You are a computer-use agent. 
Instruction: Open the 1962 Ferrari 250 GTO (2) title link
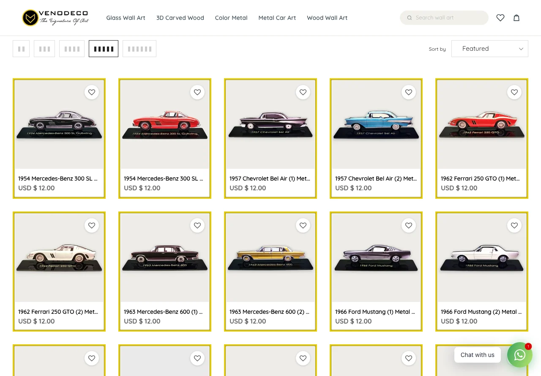(x=59, y=312)
